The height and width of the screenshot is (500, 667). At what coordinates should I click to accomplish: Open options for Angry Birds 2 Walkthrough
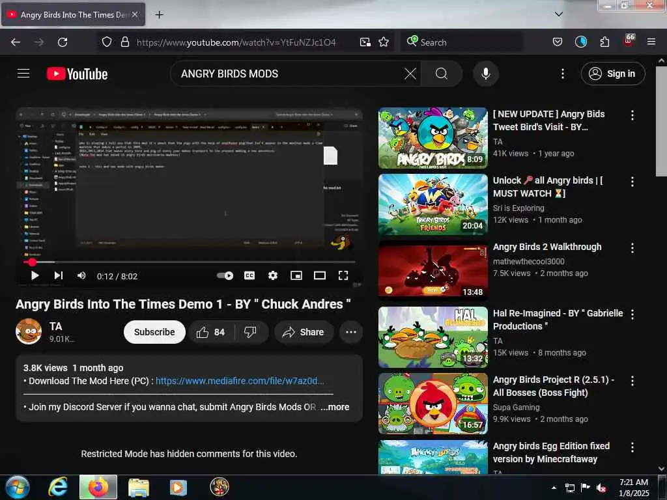tap(632, 248)
